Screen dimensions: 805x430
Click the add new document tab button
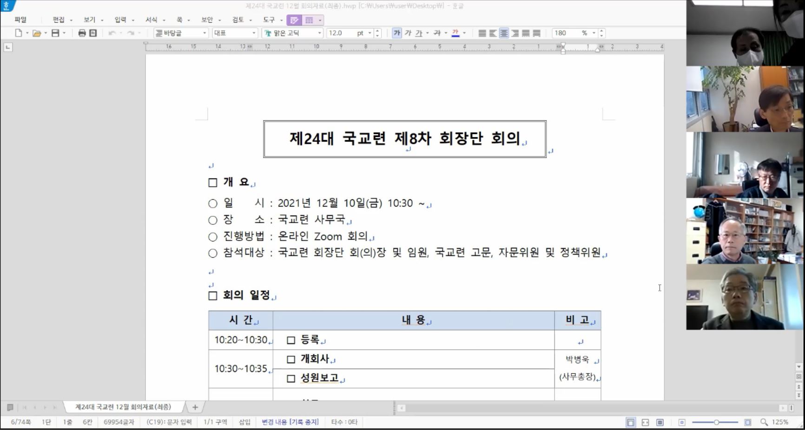point(195,407)
